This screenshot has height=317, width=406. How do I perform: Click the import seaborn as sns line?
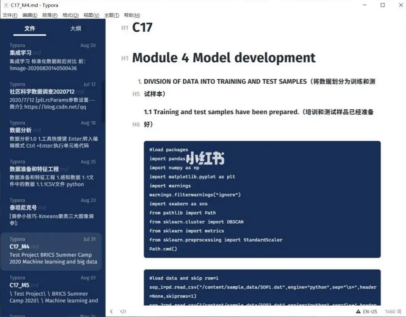[x=178, y=204]
